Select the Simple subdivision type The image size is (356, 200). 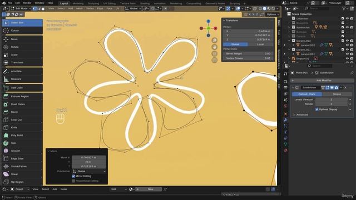tap(337, 94)
